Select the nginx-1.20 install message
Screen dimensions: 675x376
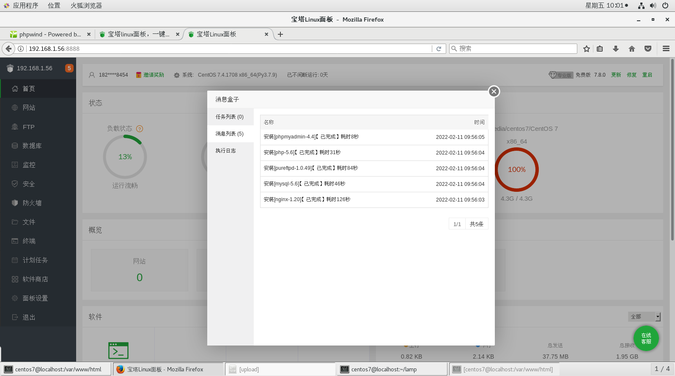pyautogui.click(x=374, y=200)
